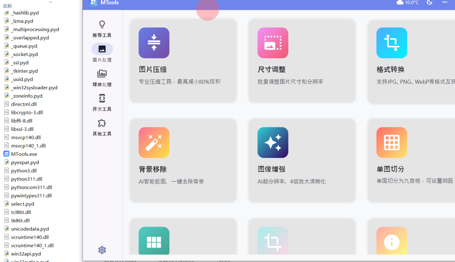Open the 开发工具 sidebar icon
This screenshot has height=262, width=455.
click(x=102, y=98)
